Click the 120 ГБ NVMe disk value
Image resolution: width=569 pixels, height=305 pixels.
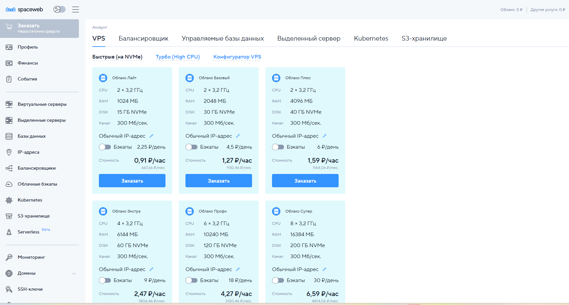[x=220, y=245]
